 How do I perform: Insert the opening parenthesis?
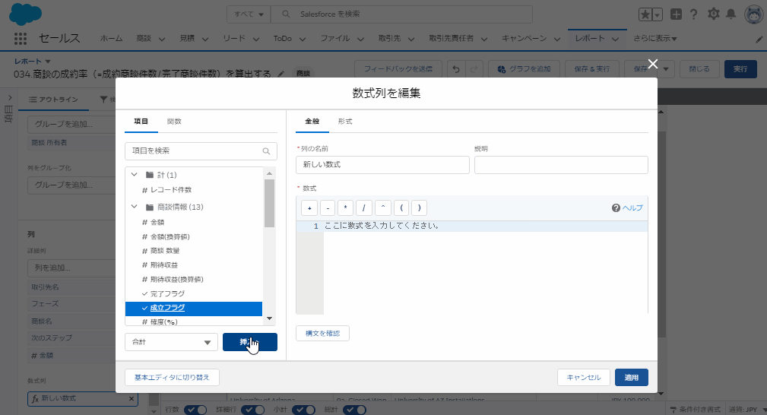point(401,208)
